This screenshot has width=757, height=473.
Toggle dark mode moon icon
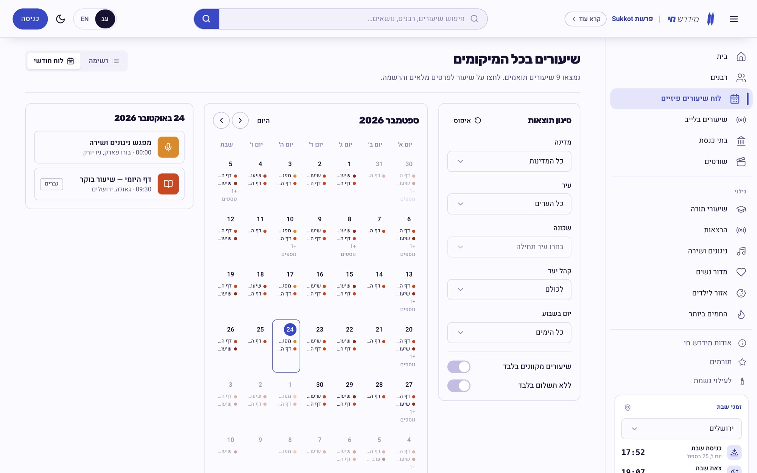click(x=61, y=19)
